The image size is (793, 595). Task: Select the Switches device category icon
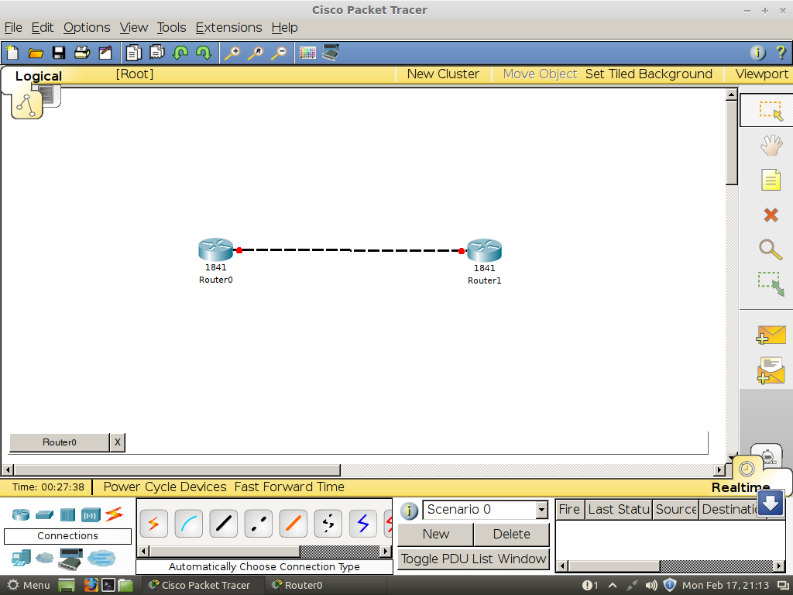(44, 514)
